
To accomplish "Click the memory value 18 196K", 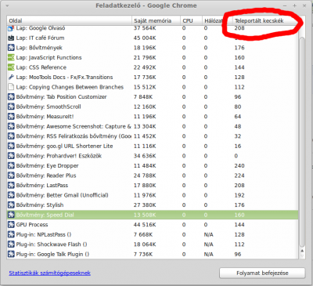I will click(x=145, y=48).
